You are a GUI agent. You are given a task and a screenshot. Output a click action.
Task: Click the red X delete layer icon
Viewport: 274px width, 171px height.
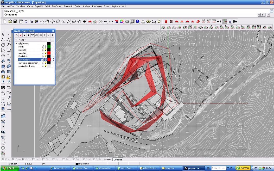pyautogui.click(x=21, y=35)
